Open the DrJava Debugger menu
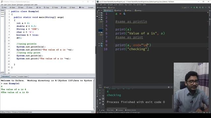The width and height of the screenshot is (211, 118). (20, 5)
